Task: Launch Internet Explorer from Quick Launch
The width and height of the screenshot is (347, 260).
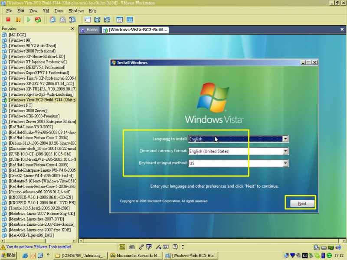Action: (x=25, y=256)
